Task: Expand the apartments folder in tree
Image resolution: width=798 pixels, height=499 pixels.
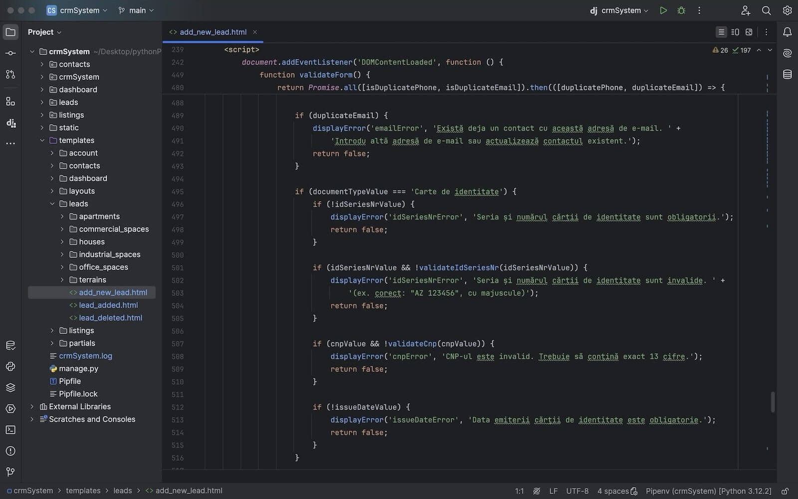Action: point(62,216)
